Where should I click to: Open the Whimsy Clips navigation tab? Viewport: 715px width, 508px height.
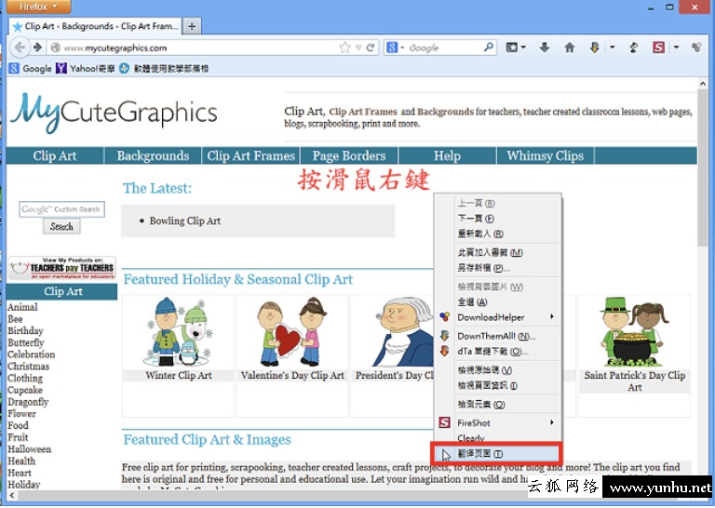(x=546, y=155)
